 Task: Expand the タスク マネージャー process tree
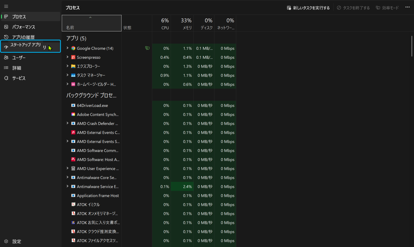(67, 76)
